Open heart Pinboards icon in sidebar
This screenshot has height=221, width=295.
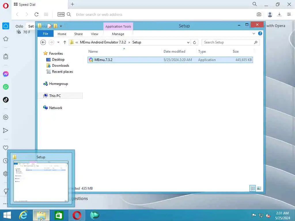click(x=6, y=148)
